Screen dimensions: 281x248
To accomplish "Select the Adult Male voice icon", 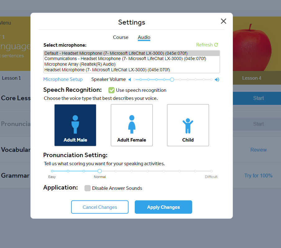I will click(x=75, y=124).
